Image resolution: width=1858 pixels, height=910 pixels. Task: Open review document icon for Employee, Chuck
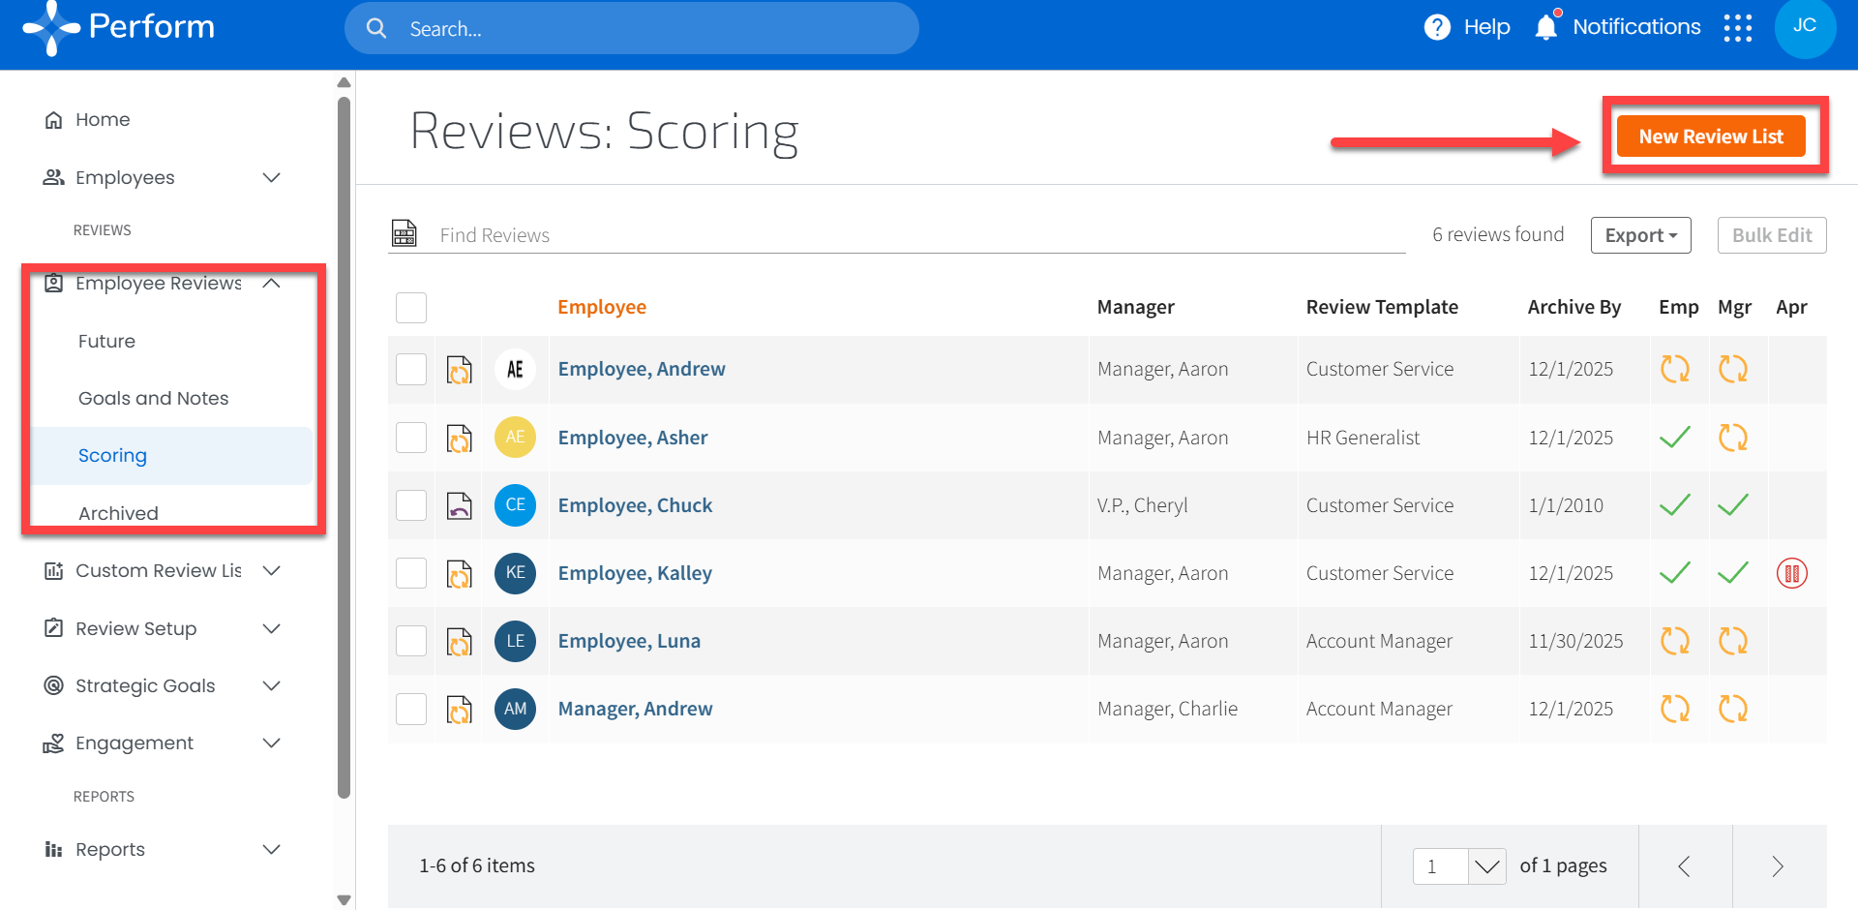[460, 505]
